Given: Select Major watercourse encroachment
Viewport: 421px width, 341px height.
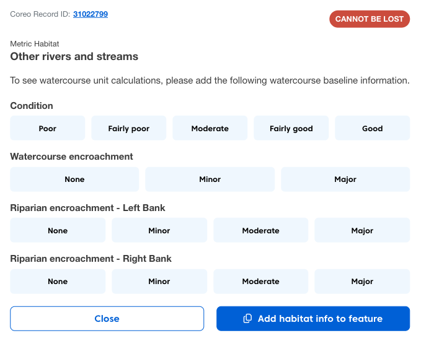Looking at the screenshot, I should [x=345, y=179].
